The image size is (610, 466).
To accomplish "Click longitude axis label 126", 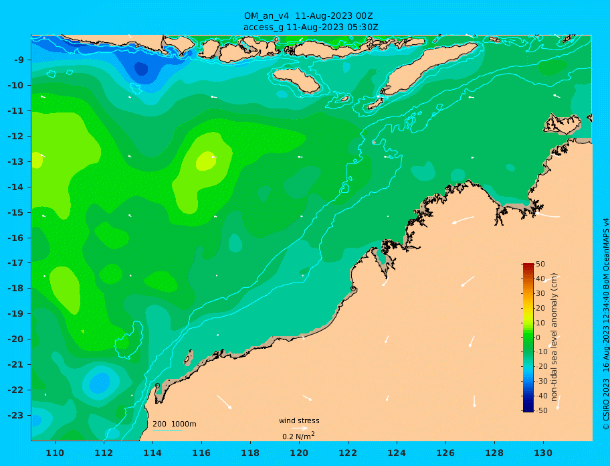I will (445, 453).
